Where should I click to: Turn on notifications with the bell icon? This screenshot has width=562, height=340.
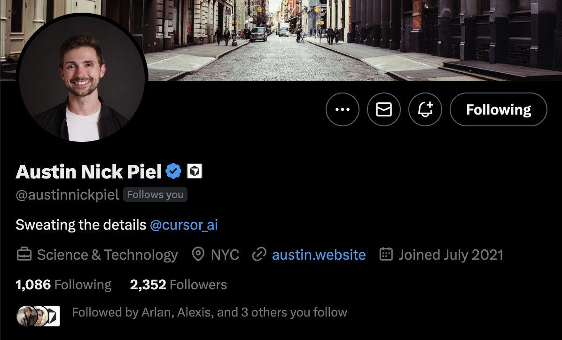[x=425, y=109]
